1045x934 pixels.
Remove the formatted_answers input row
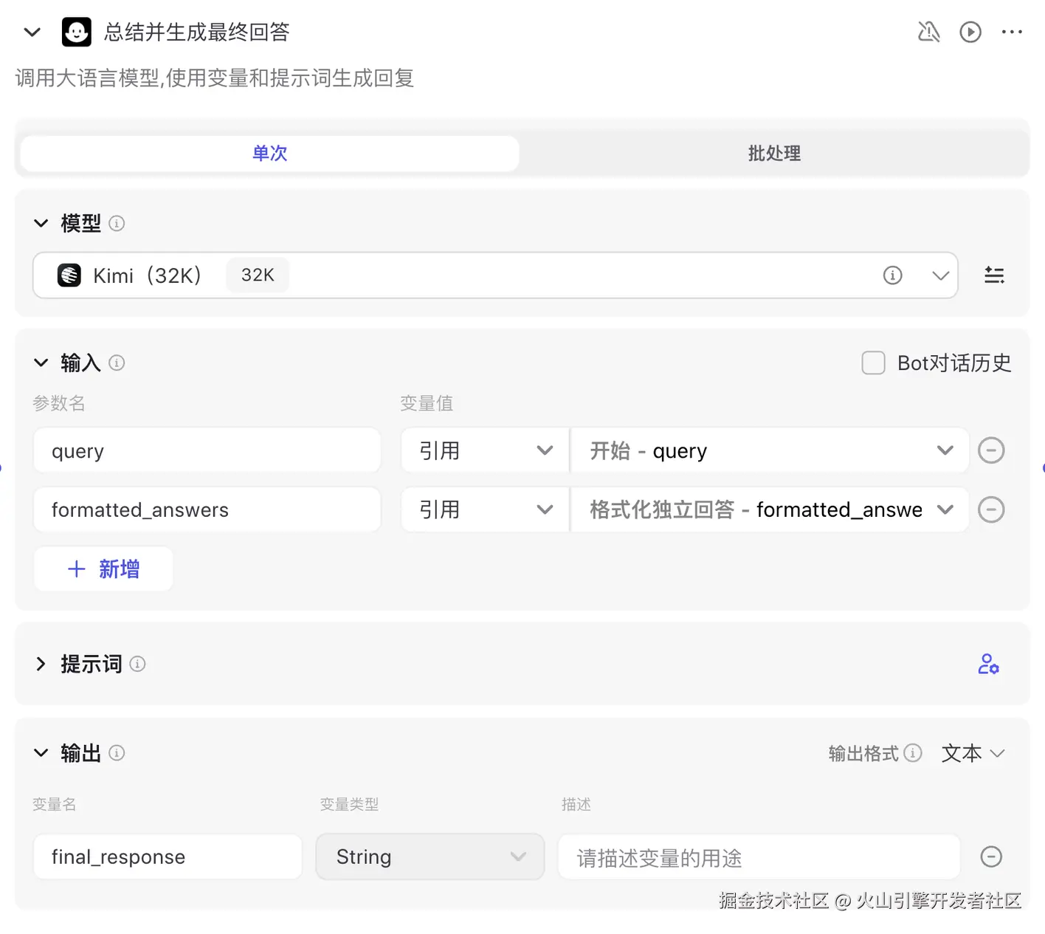[x=991, y=509]
